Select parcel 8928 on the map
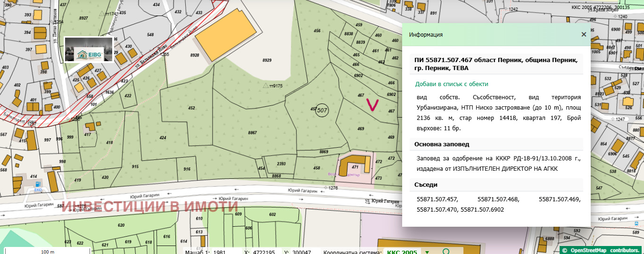 (x=195, y=55)
